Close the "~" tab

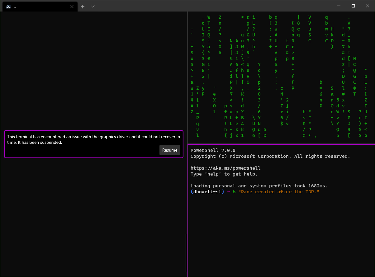pos(72,6)
